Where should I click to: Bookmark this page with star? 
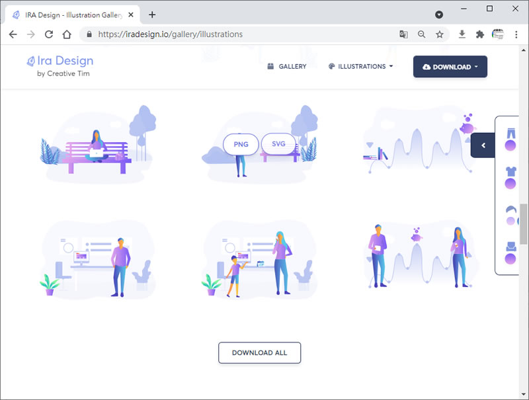pos(439,34)
